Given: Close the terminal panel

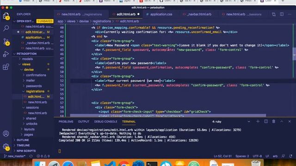Looking at the screenshot, I should tap(290, 122).
